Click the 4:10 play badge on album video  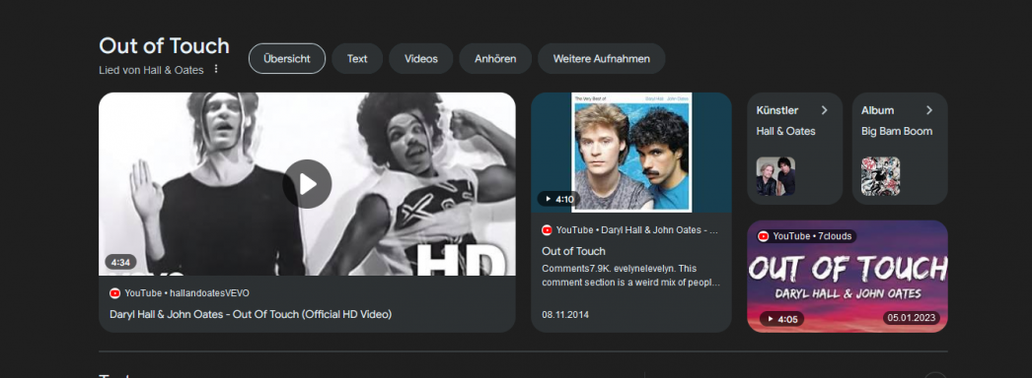(x=558, y=199)
